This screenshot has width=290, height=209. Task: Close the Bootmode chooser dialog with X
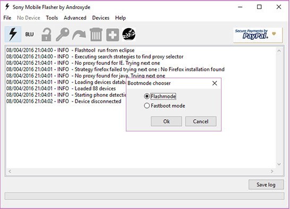215,83
